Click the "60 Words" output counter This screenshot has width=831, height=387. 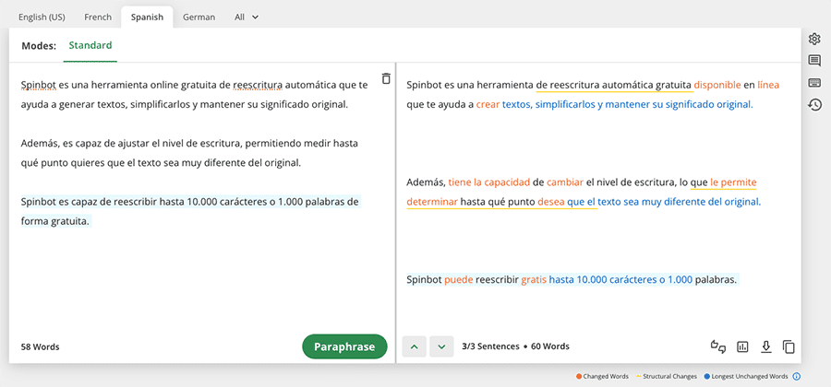pos(550,346)
